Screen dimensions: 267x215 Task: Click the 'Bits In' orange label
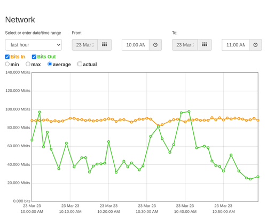click(18, 57)
